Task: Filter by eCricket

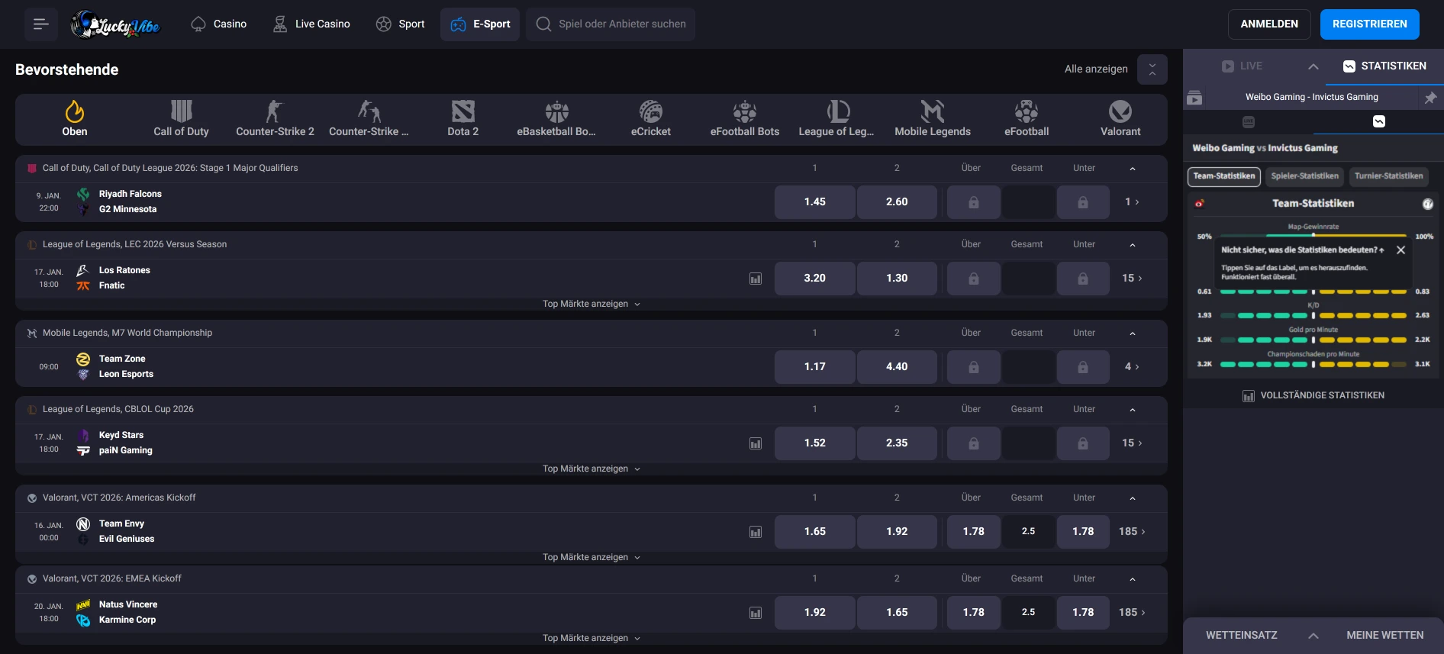Action: [650, 119]
